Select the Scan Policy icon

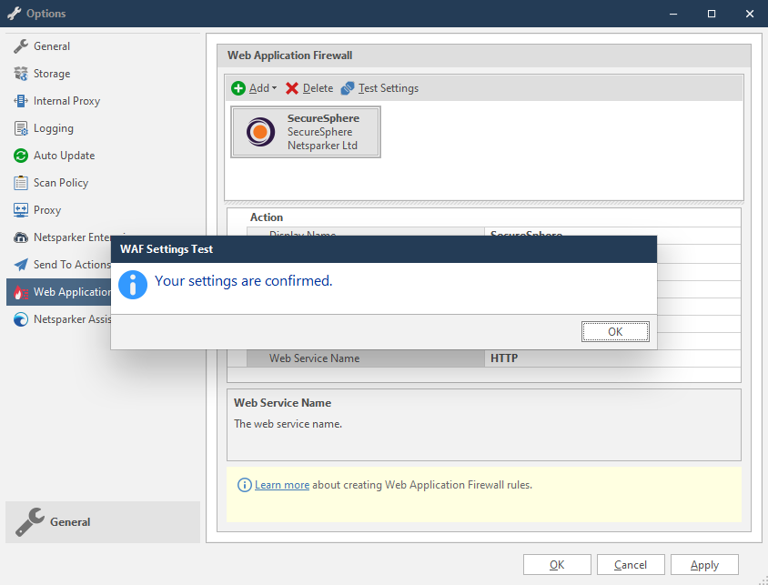pos(21,183)
